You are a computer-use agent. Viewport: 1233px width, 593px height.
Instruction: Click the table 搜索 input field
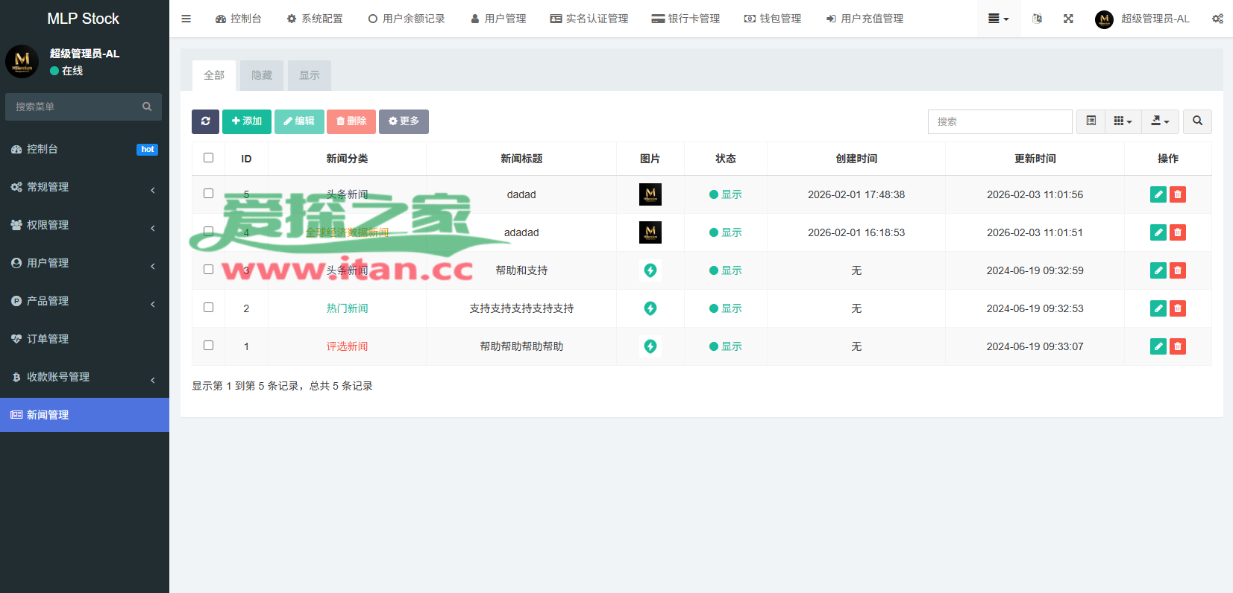tap(1000, 121)
